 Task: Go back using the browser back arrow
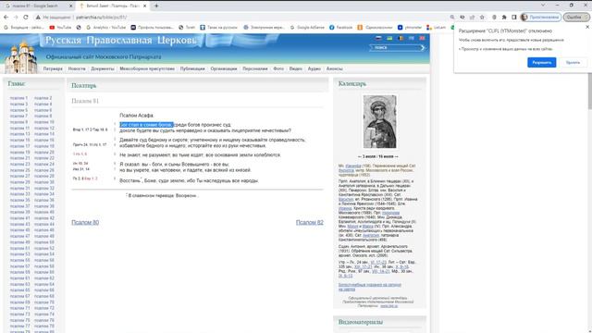click(6, 17)
